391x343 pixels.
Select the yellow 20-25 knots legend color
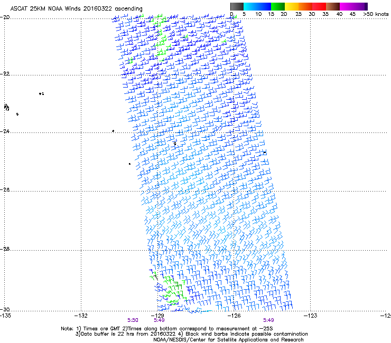click(x=292, y=6)
